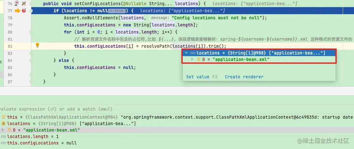Image resolution: width=354 pixels, height=149 pixels.
Task: Click the '@Nullable' annotation
Action: tap(136, 4)
